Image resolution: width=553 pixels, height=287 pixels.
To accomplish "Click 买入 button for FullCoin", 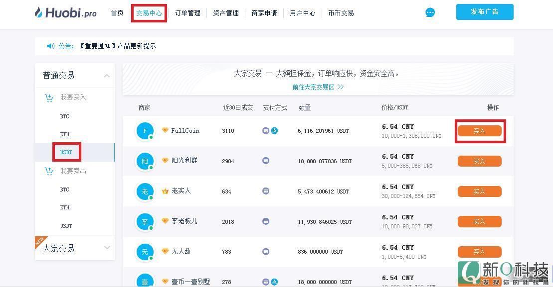I will point(479,131).
